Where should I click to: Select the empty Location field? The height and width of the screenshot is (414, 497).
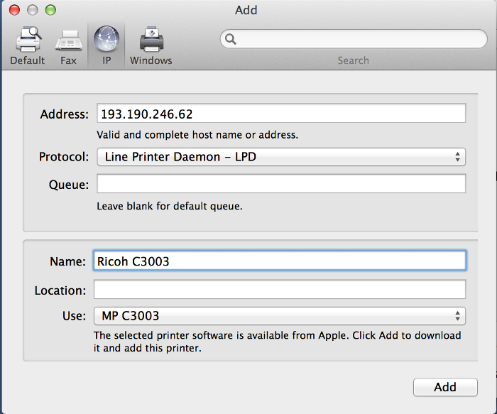click(x=280, y=290)
